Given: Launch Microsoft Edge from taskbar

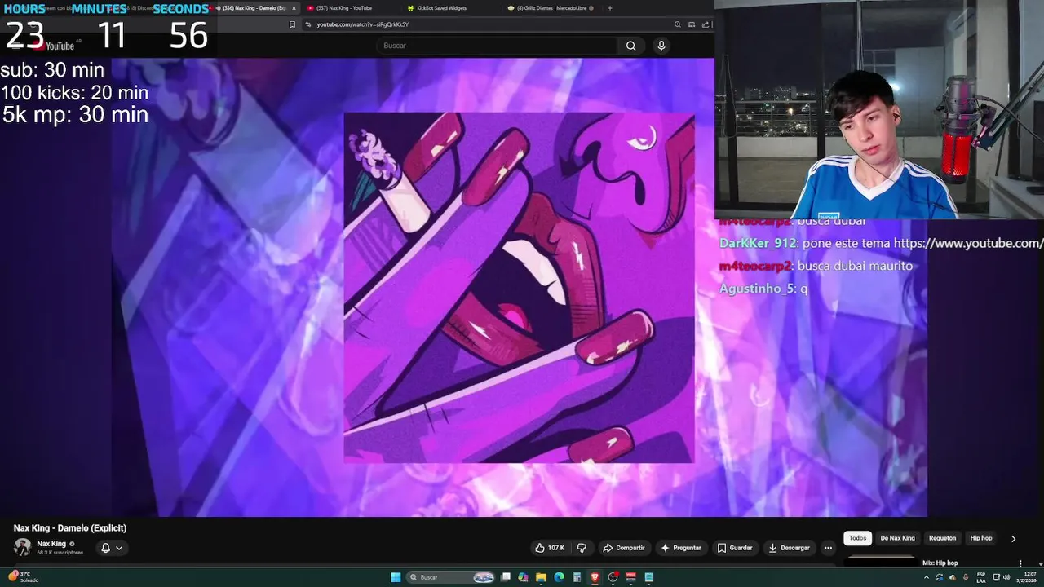Looking at the screenshot, I should click(559, 577).
